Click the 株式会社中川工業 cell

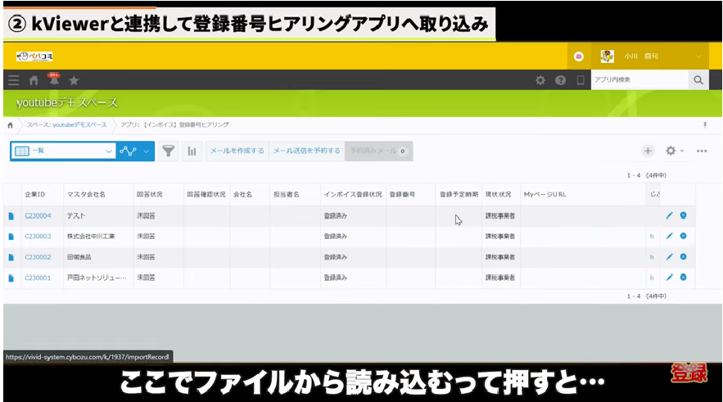pyautogui.click(x=91, y=237)
